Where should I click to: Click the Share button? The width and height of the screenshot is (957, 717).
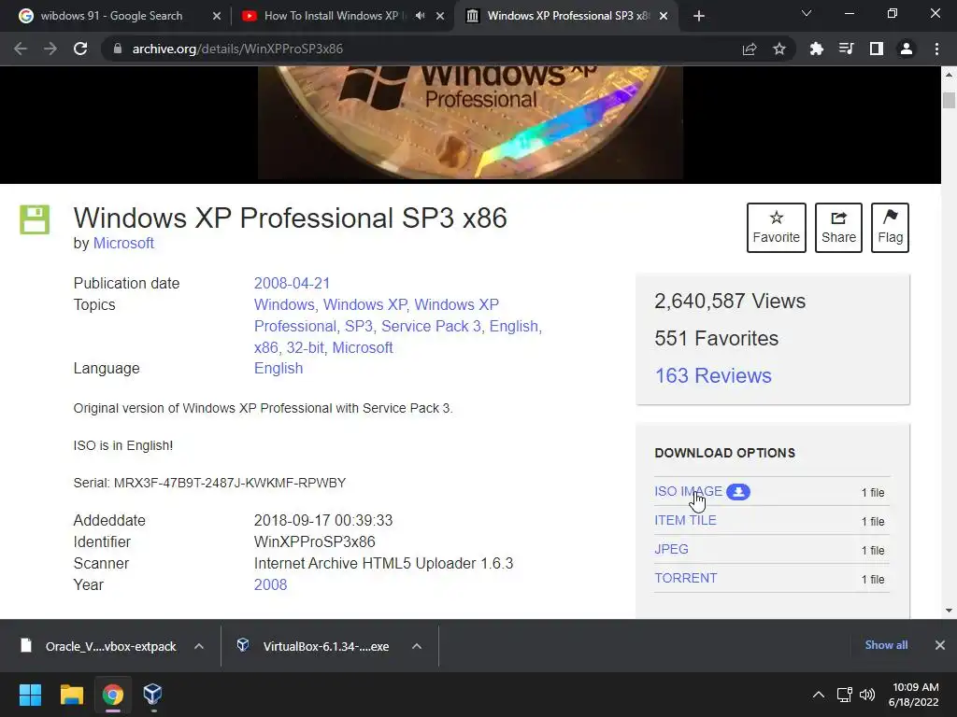(x=838, y=228)
